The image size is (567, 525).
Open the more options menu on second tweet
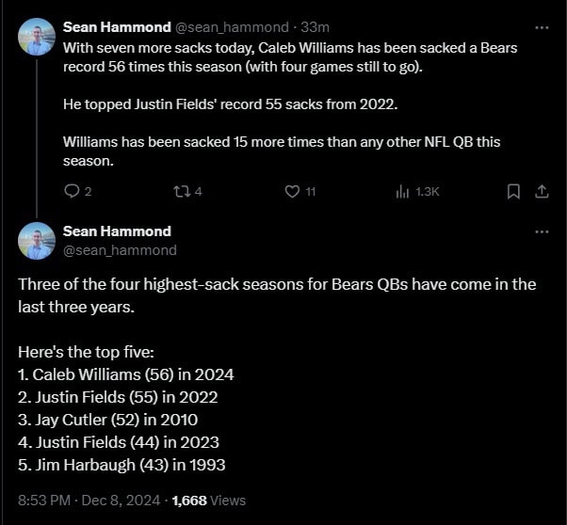coord(542,231)
